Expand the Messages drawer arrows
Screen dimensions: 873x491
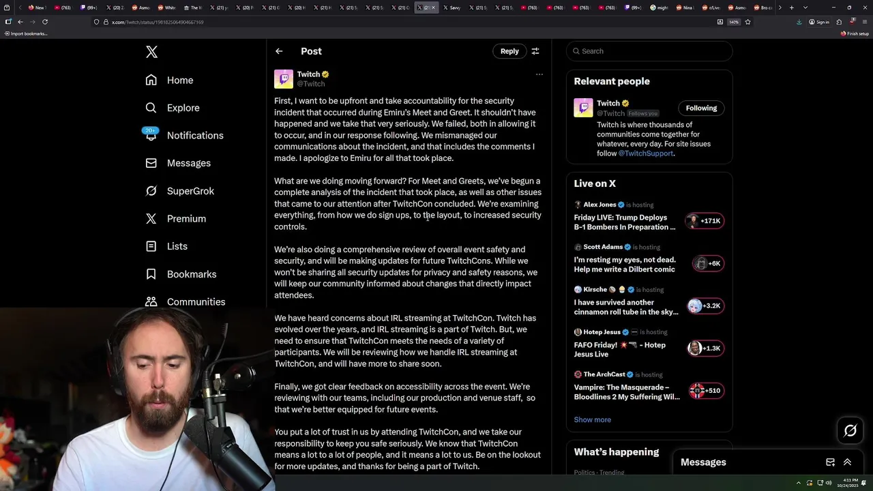847,462
